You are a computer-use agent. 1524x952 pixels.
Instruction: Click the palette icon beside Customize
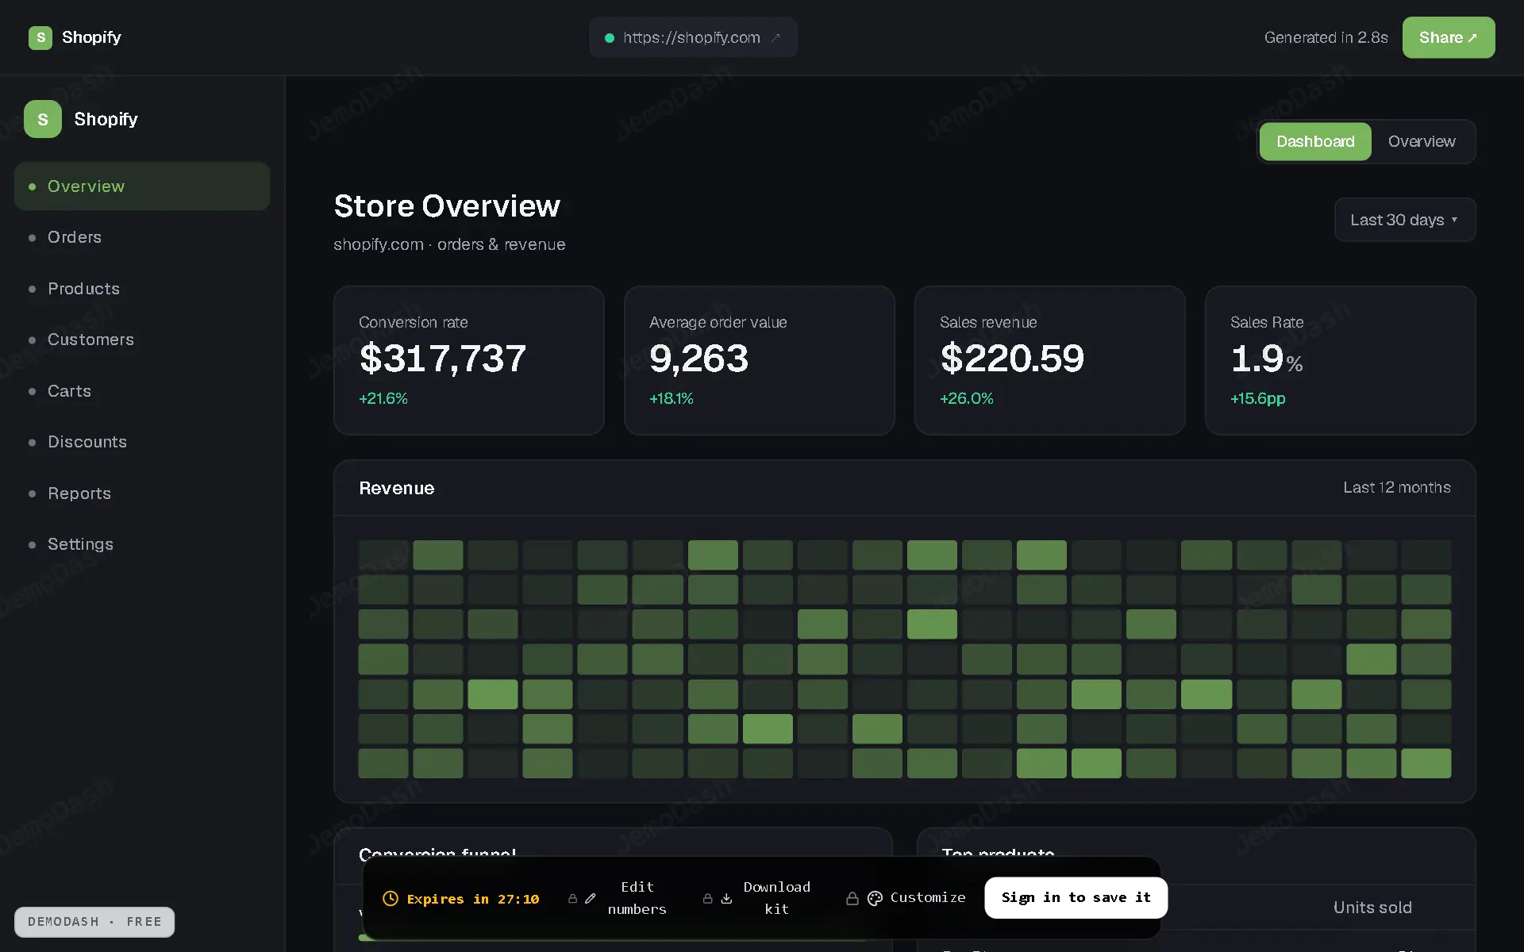[x=875, y=898]
